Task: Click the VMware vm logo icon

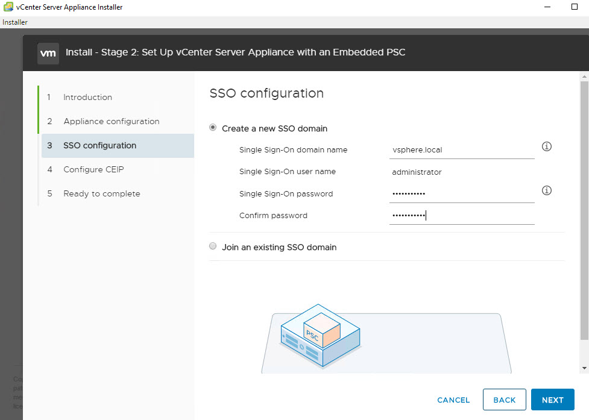Action: point(48,52)
